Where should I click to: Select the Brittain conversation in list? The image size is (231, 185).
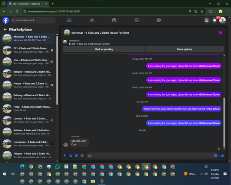point(28,132)
